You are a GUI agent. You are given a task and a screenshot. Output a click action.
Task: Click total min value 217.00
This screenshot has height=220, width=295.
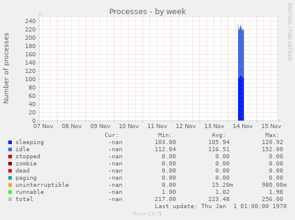(x=165, y=199)
